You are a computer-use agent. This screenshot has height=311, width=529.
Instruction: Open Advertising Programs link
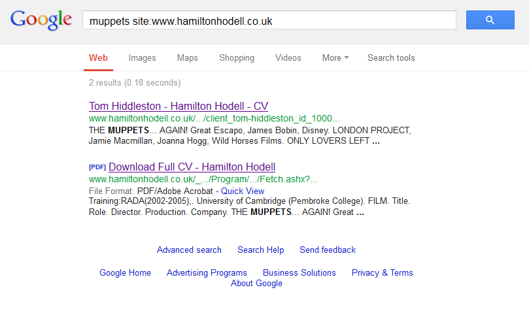click(x=207, y=273)
